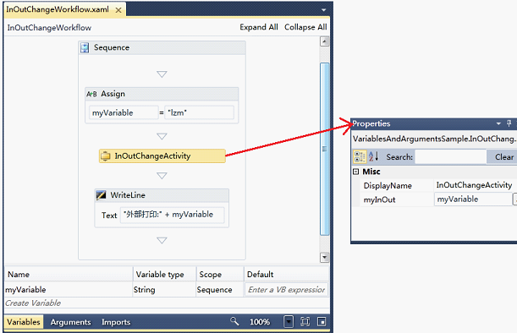This screenshot has width=517, height=333.
Task: Click Collapse All
Action: pos(305,27)
